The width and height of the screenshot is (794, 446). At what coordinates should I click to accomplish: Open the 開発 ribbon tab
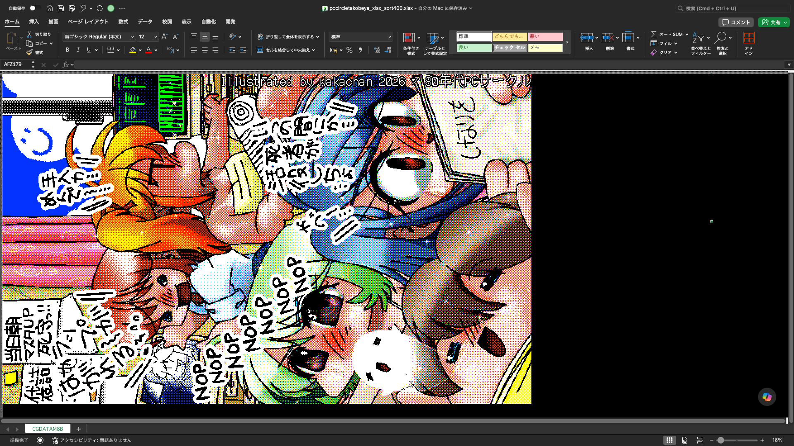230,22
